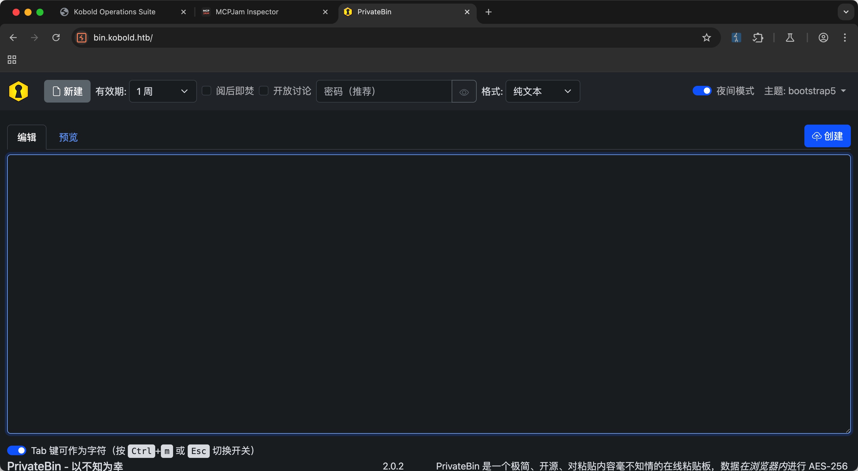Click the m key hint label
858x471 pixels.
pyautogui.click(x=167, y=451)
